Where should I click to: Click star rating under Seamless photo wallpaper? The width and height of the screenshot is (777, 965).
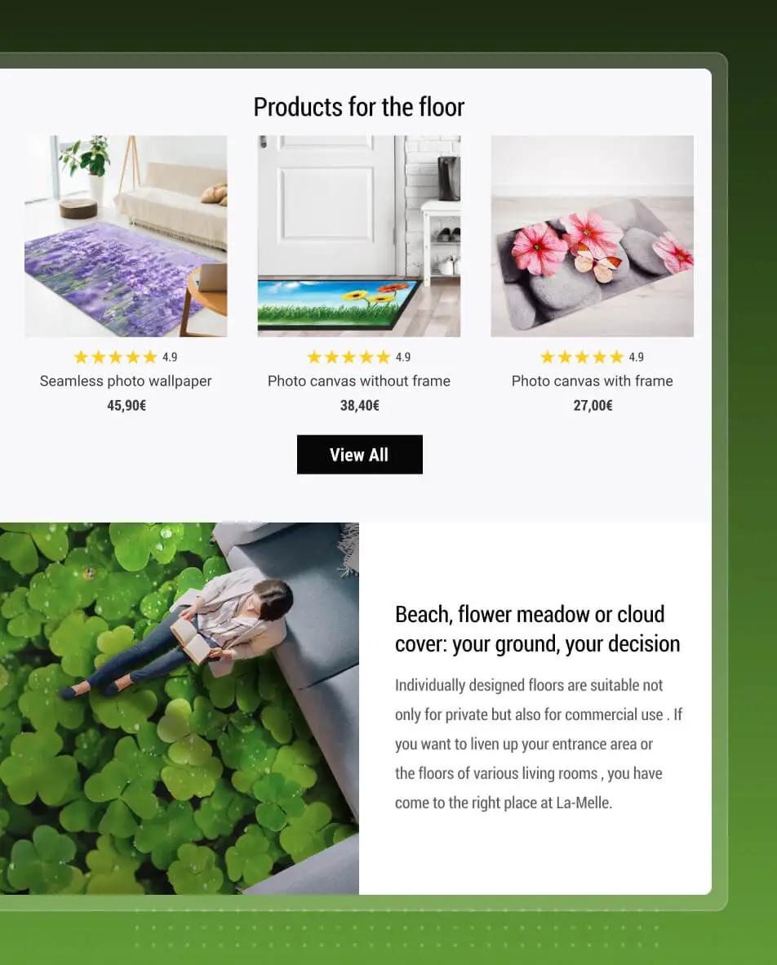point(115,357)
